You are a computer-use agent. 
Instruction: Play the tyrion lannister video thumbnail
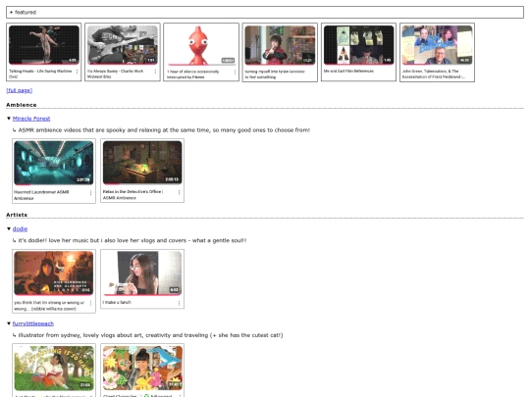280,45
